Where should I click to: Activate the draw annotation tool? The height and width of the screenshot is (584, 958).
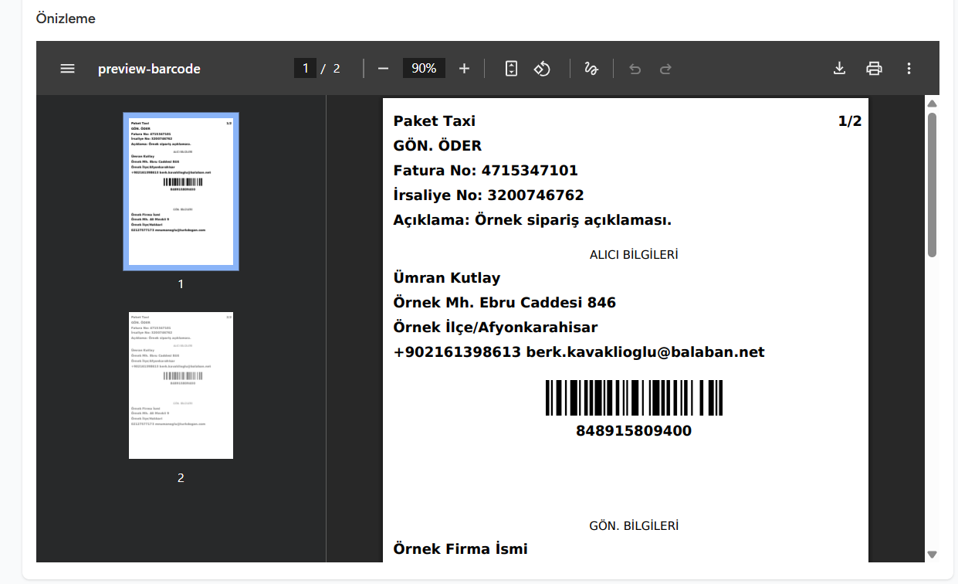(x=591, y=69)
